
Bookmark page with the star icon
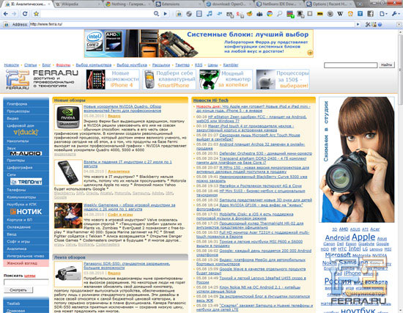click(x=36, y=14)
